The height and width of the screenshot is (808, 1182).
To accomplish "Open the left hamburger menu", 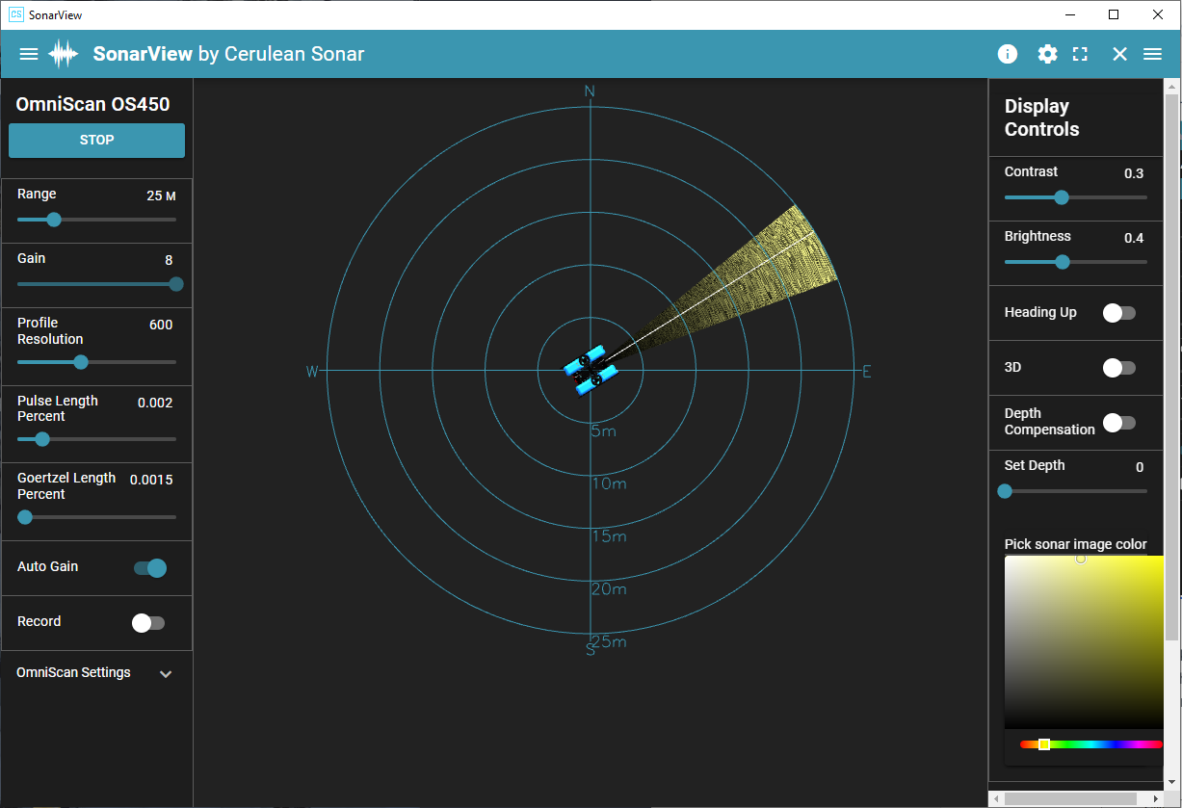I will tap(29, 54).
